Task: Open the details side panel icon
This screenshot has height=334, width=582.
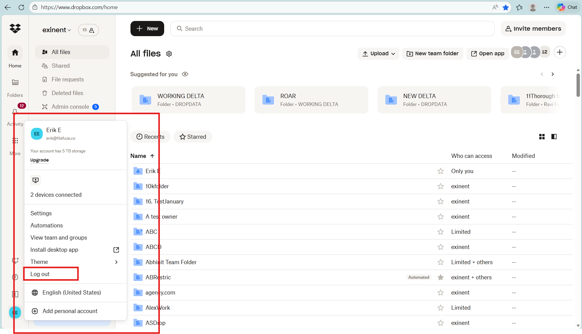Action: (554, 137)
